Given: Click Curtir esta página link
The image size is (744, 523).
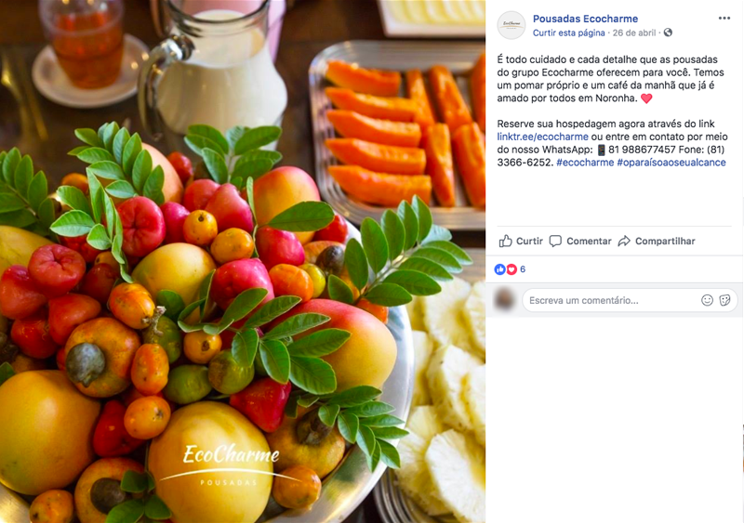Looking at the screenshot, I should [568, 33].
